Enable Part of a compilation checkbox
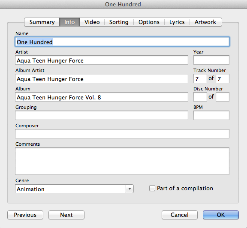This screenshot has width=247, height=228. 152,188
